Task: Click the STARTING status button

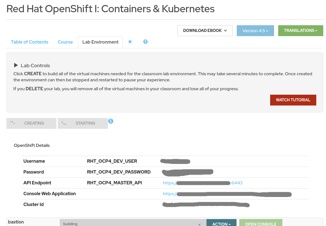Action: click(x=83, y=123)
